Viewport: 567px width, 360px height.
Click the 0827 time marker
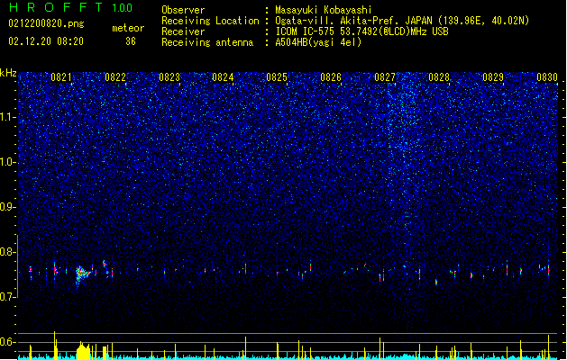point(385,77)
